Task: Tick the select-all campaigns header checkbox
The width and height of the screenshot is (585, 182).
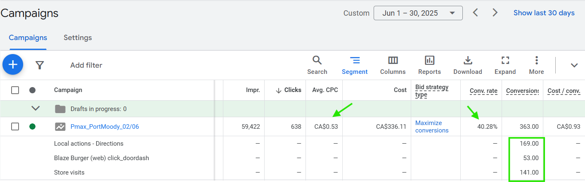Action: click(x=15, y=90)
